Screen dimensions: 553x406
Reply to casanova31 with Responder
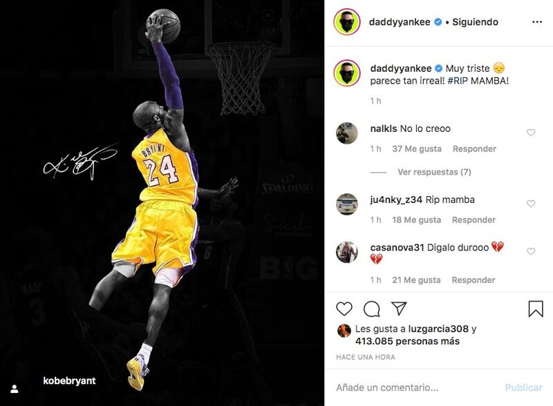point(474,280)
